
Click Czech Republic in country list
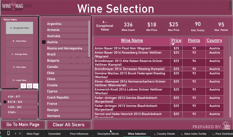[x=58, y=98]
